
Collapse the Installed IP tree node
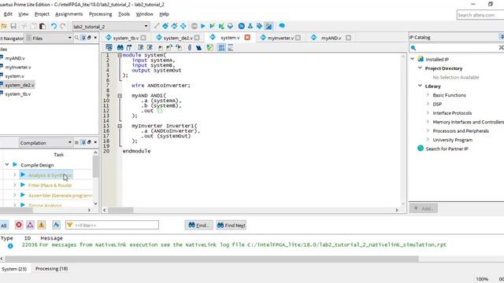coord(413,59)
